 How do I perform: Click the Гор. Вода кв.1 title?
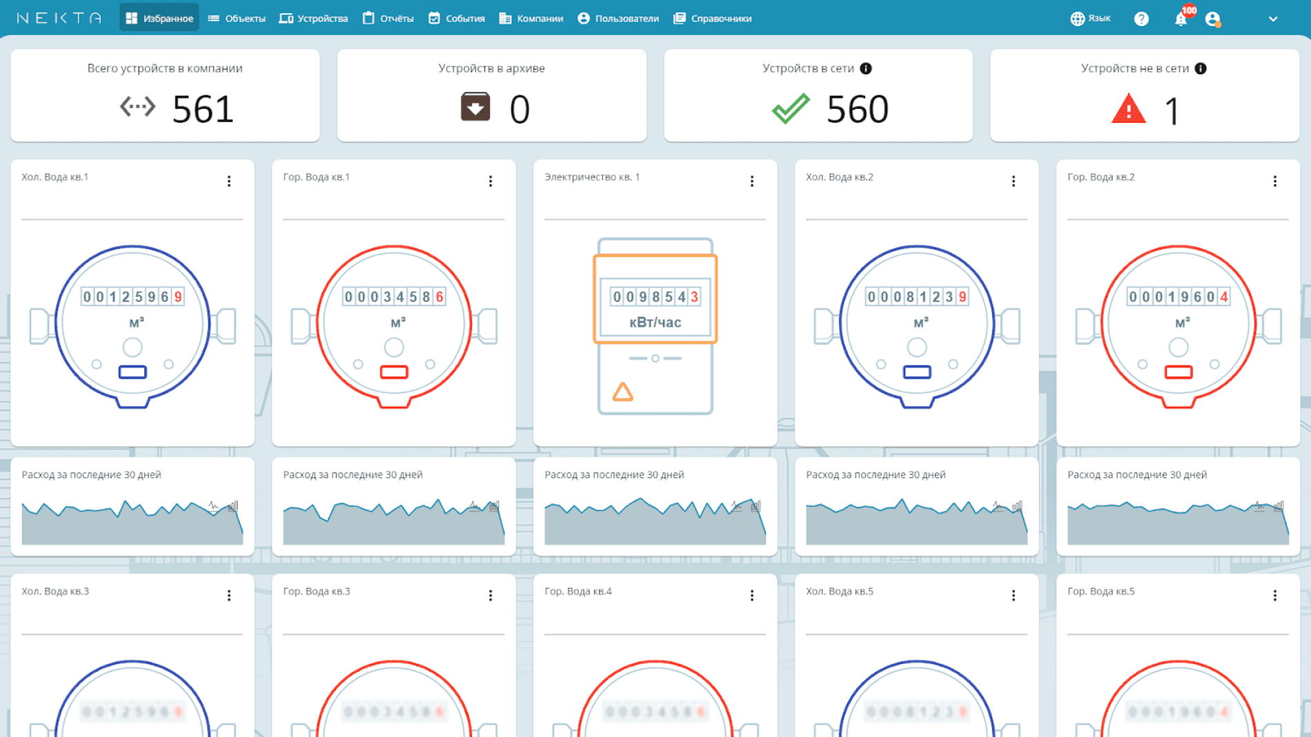[317, 177]
